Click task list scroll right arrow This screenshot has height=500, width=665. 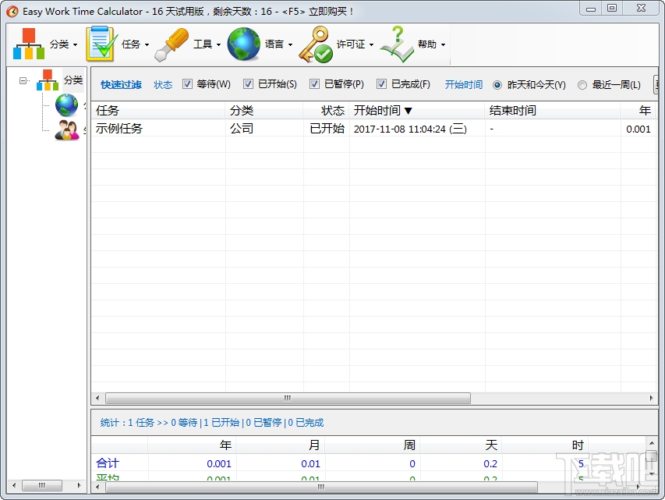click(651, 398)
